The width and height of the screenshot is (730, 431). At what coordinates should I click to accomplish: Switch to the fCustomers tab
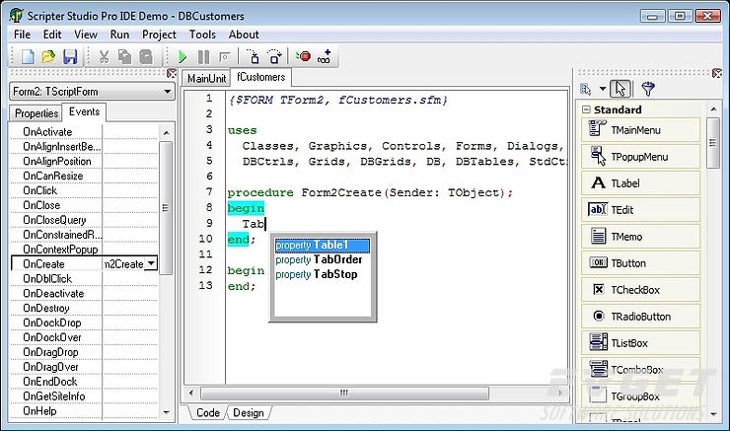pyautogui.click(x=260, y=77)
